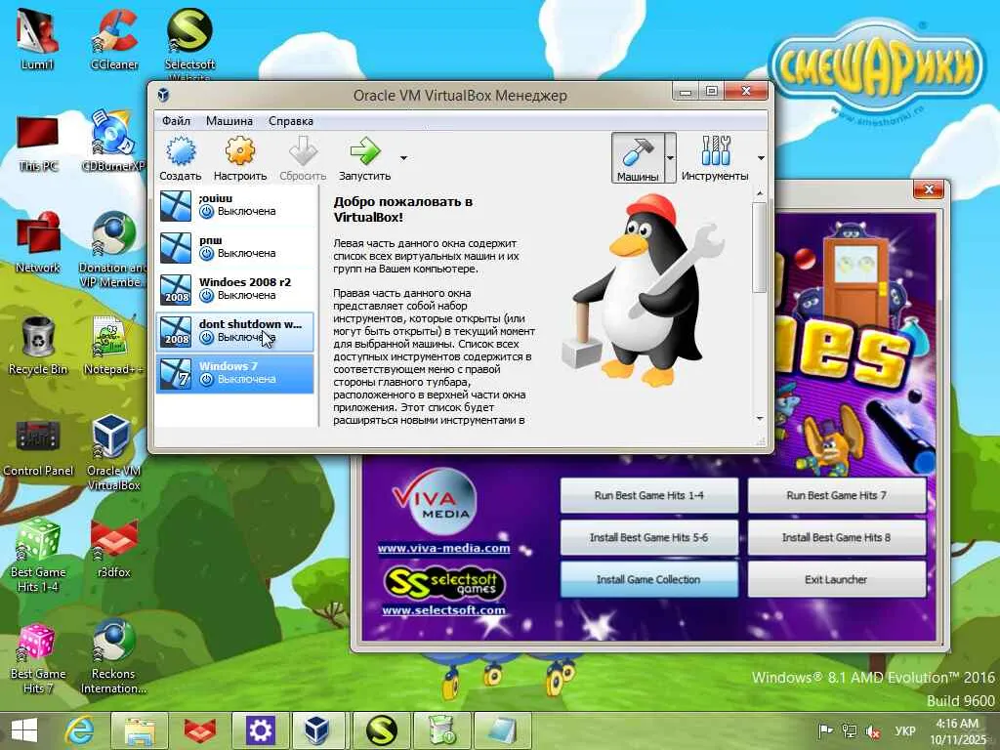The image size is (1000, 750).
Task: Select the Windoes 2008 r2 machine
Action: tap(235, 289)
